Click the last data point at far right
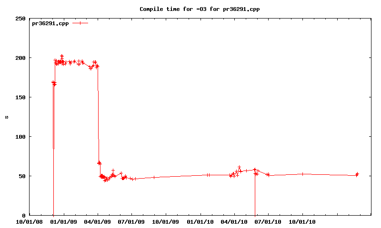Image resolution: width=381 pixels, height=228 pixels. click(x=357, y=174)
